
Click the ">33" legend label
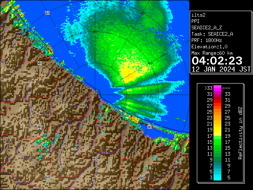click(x=208, y=88)
